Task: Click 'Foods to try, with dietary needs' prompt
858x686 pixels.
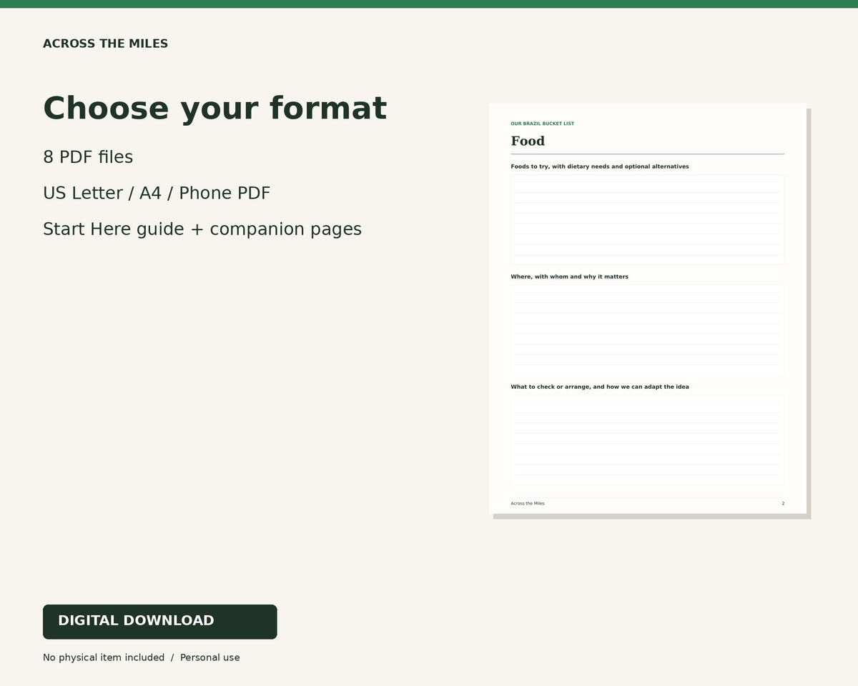Action: 600,166
